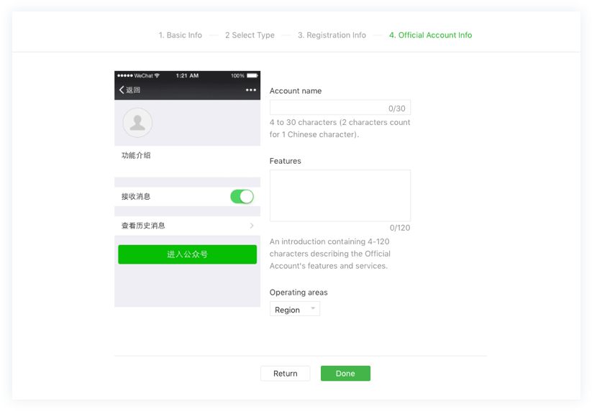Screen dimensions: 592x411
Task: Click the signal strength dots in phone preview
Action: [x=124, y=75]
